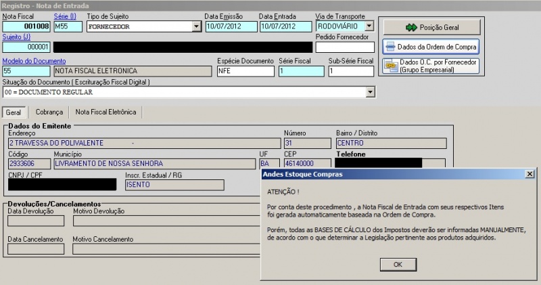Click the Pedido Fornecedor input field

pos(344,47)
